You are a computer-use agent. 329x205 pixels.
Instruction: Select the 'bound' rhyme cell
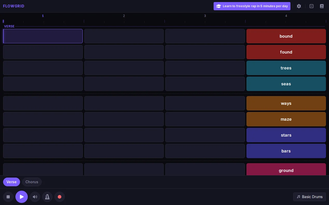pyautogui.click(x=286, y=36)
